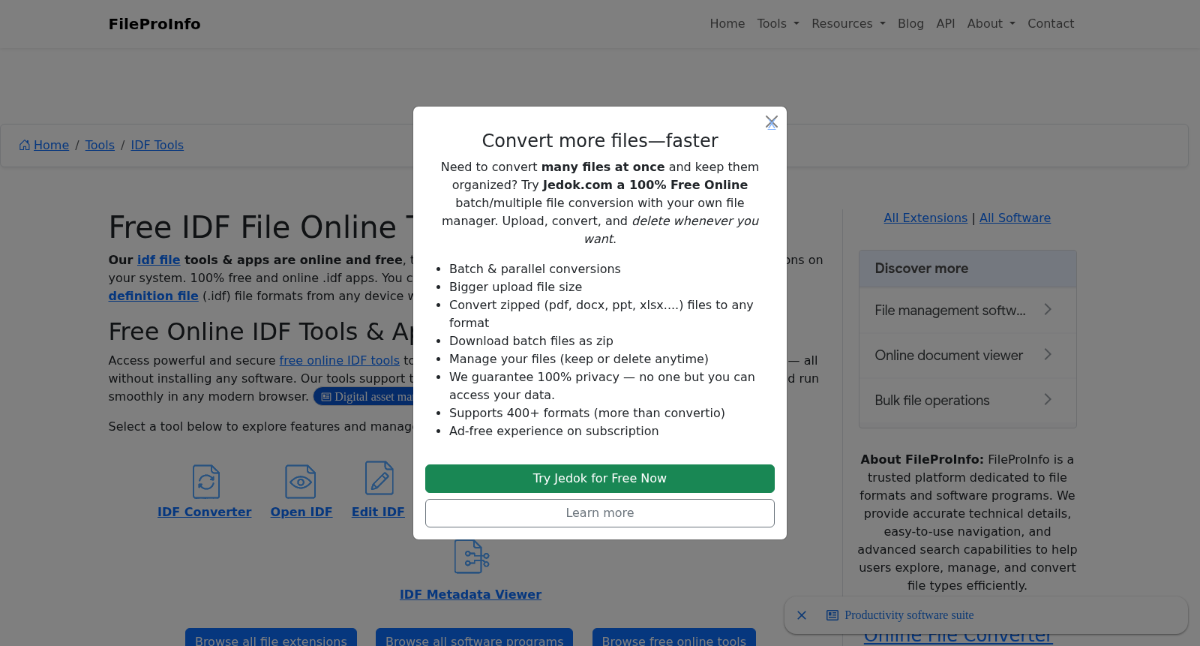
Task: Open the idf file link in intro
Action: coord(159,260)
